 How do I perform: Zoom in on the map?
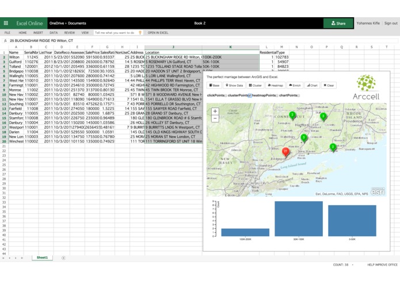(x=215, y=112)
